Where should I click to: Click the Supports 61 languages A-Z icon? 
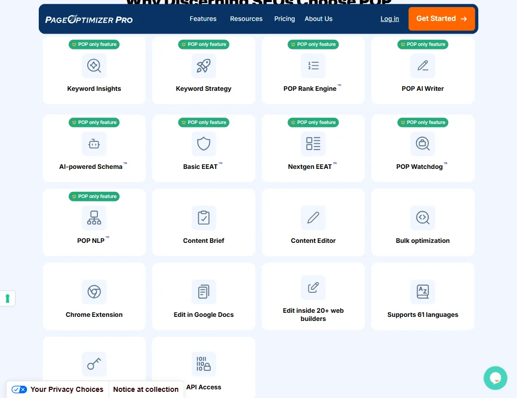click(x=423, y=292)
